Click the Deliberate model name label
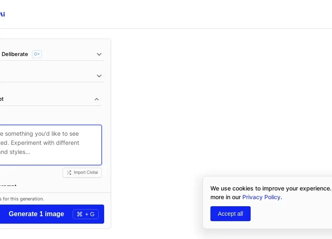 pyautogui.click(x=15, y=54)
